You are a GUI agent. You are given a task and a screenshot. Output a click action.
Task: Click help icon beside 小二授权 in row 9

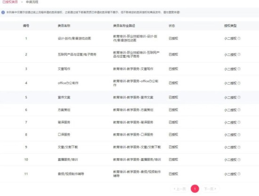(239, 147)
